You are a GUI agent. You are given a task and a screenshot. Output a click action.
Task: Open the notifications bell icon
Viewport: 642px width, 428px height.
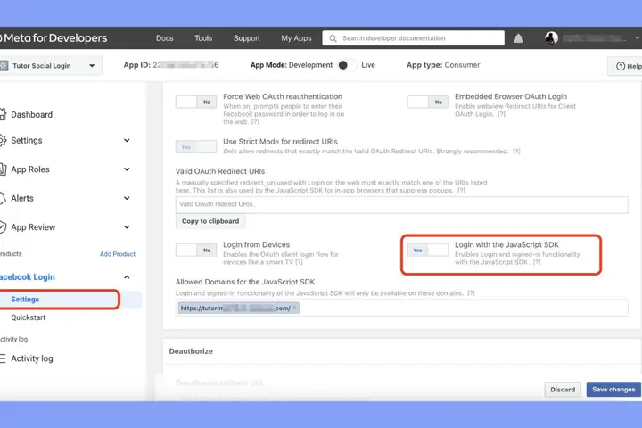518,38
